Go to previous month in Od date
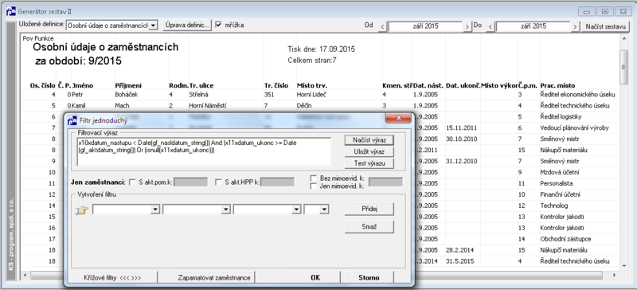 tap(382, 26)
